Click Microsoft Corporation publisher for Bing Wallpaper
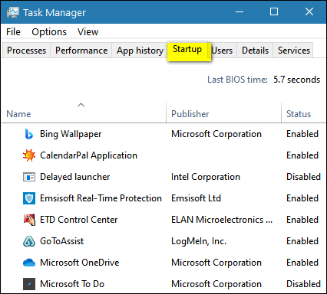The height and width of the screenshot is (294, 327). pyautogui.click(x=216, y=134)
